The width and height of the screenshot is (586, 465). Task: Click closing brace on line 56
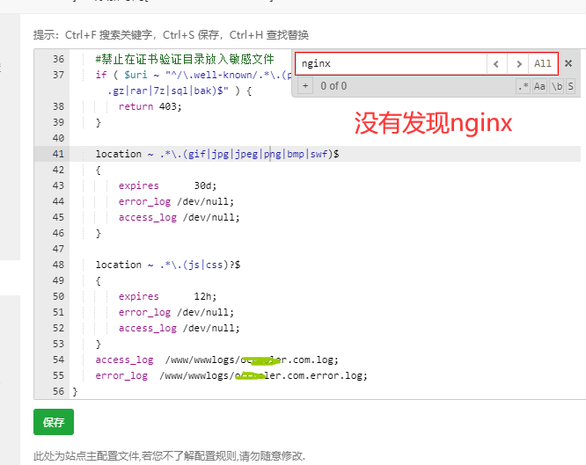pos(75,391)
